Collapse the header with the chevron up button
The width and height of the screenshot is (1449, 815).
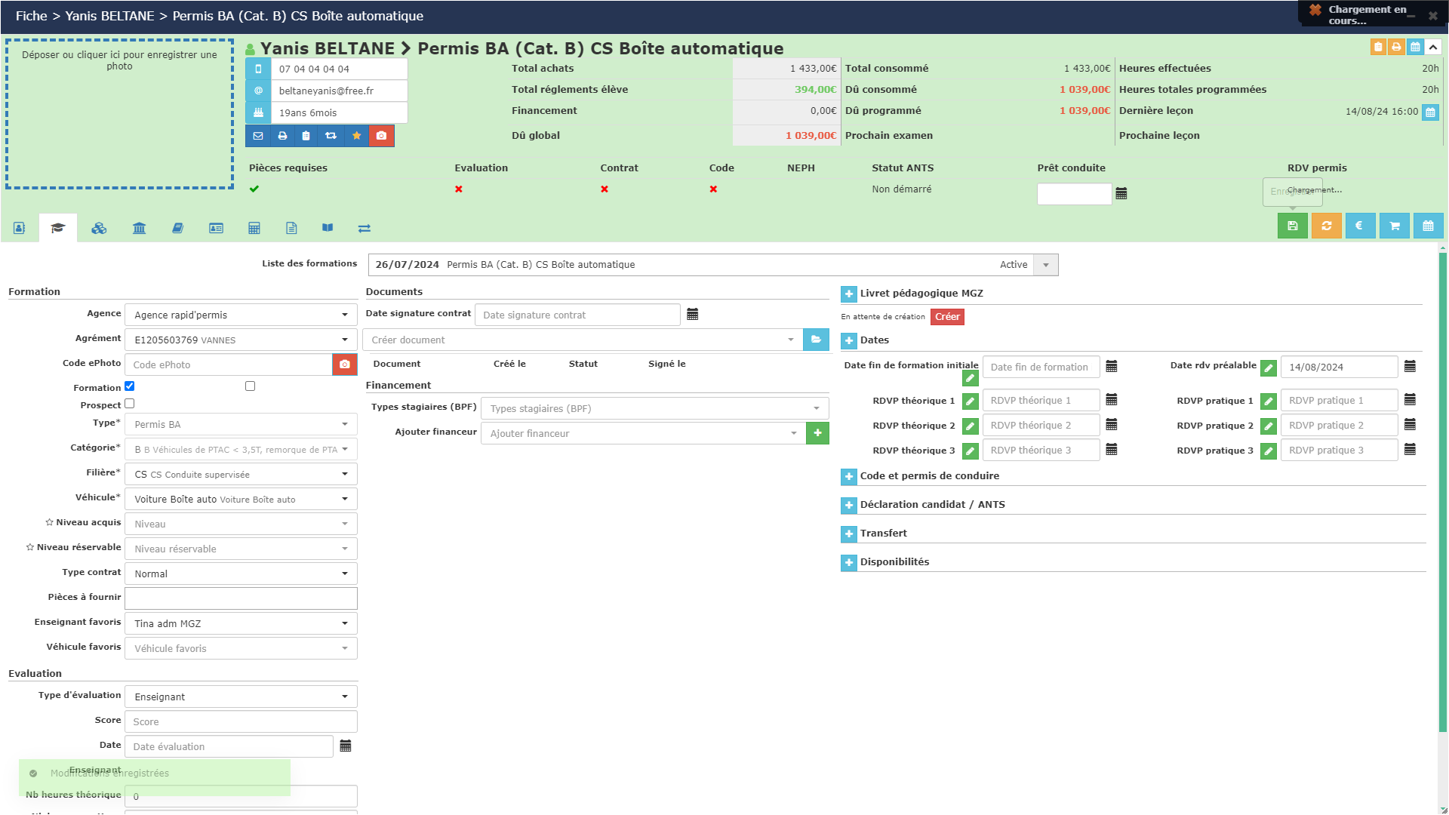click(1433, 47)
